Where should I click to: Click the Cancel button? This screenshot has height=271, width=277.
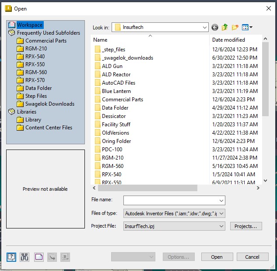252,257
